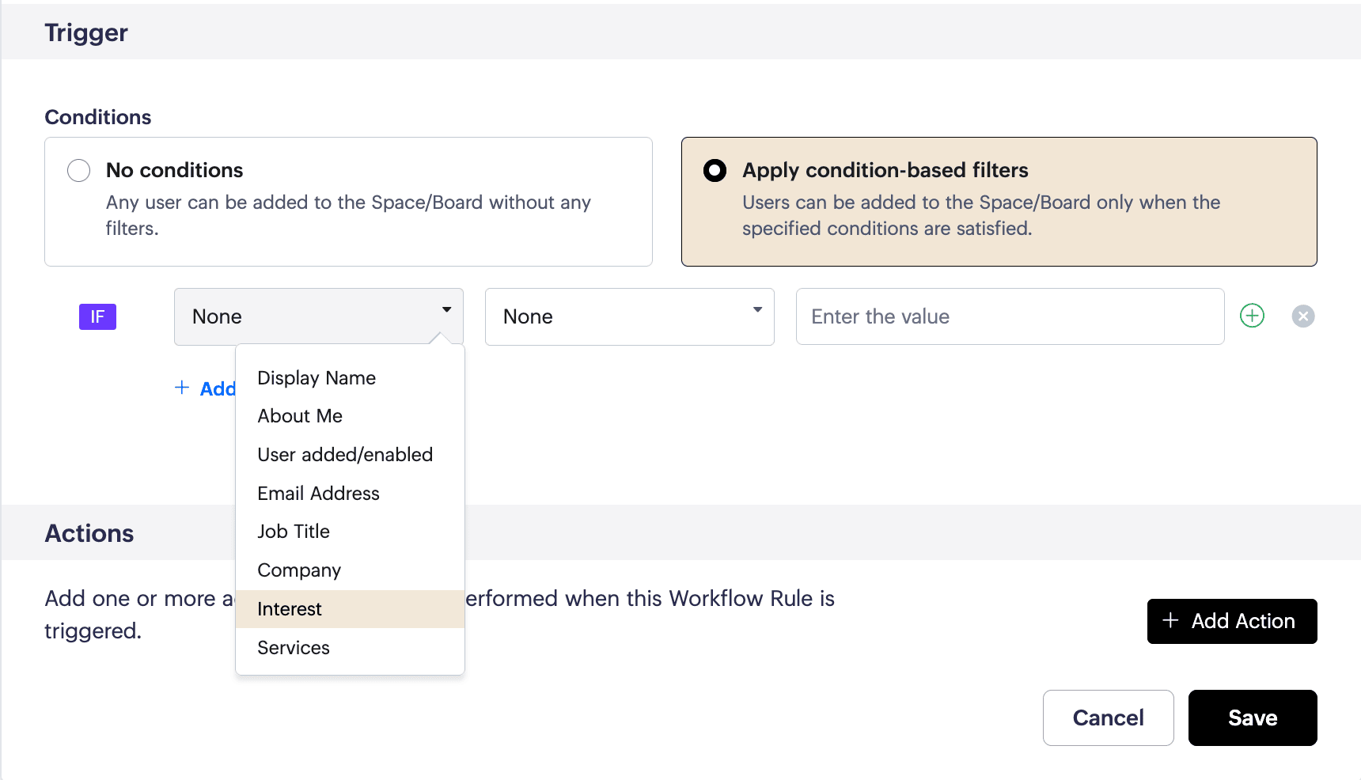Cancel the workflow rule changes
This screenshot has width=1361, height=780.
click(x=1108, y=718)
